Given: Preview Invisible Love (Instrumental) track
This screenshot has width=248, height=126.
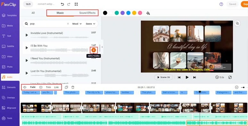Looking at the screenshot, I should click(27, 35).
